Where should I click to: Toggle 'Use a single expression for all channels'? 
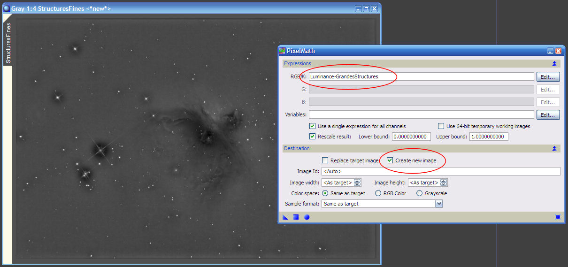click(x=313, y=126)
